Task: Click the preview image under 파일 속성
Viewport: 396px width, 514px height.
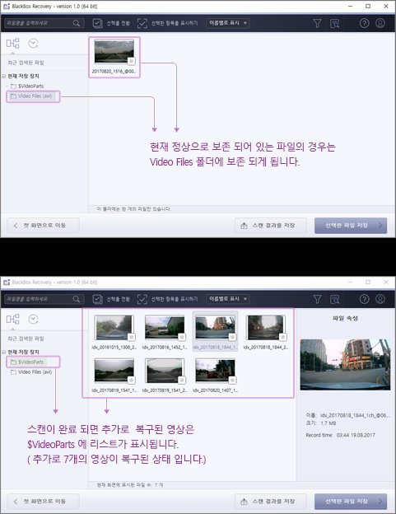Action: pos(345,365)
